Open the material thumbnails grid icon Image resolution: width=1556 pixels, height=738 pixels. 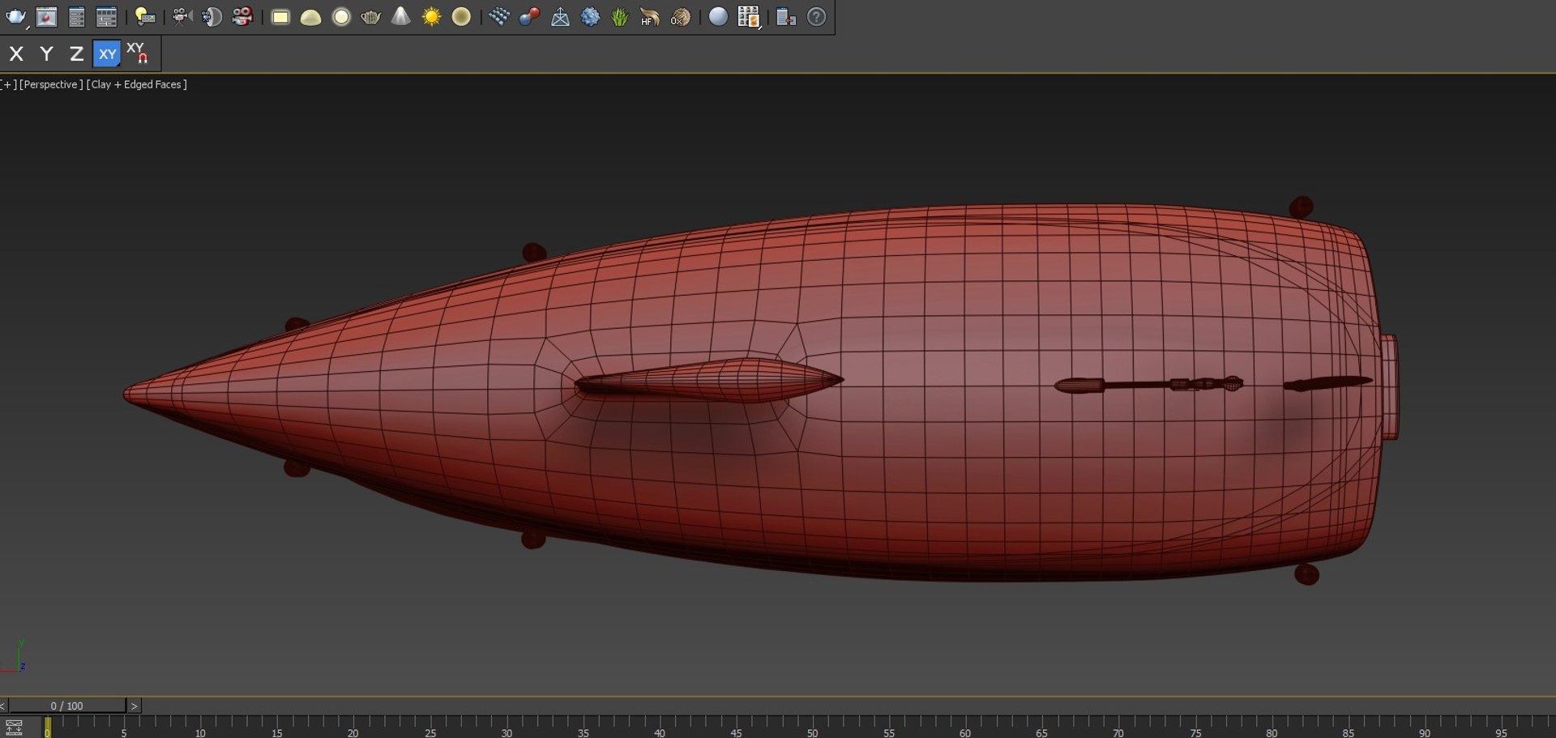[749, 17]
